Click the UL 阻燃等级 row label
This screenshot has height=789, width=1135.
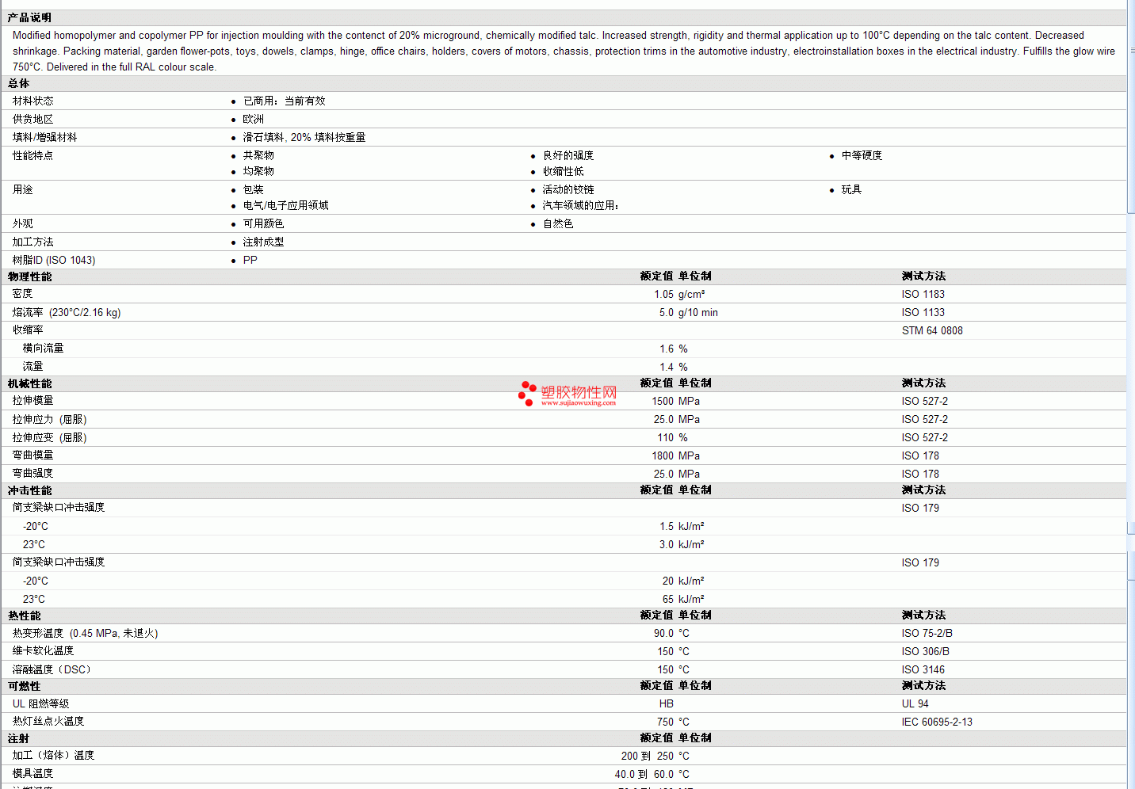[x=41, y=703]
